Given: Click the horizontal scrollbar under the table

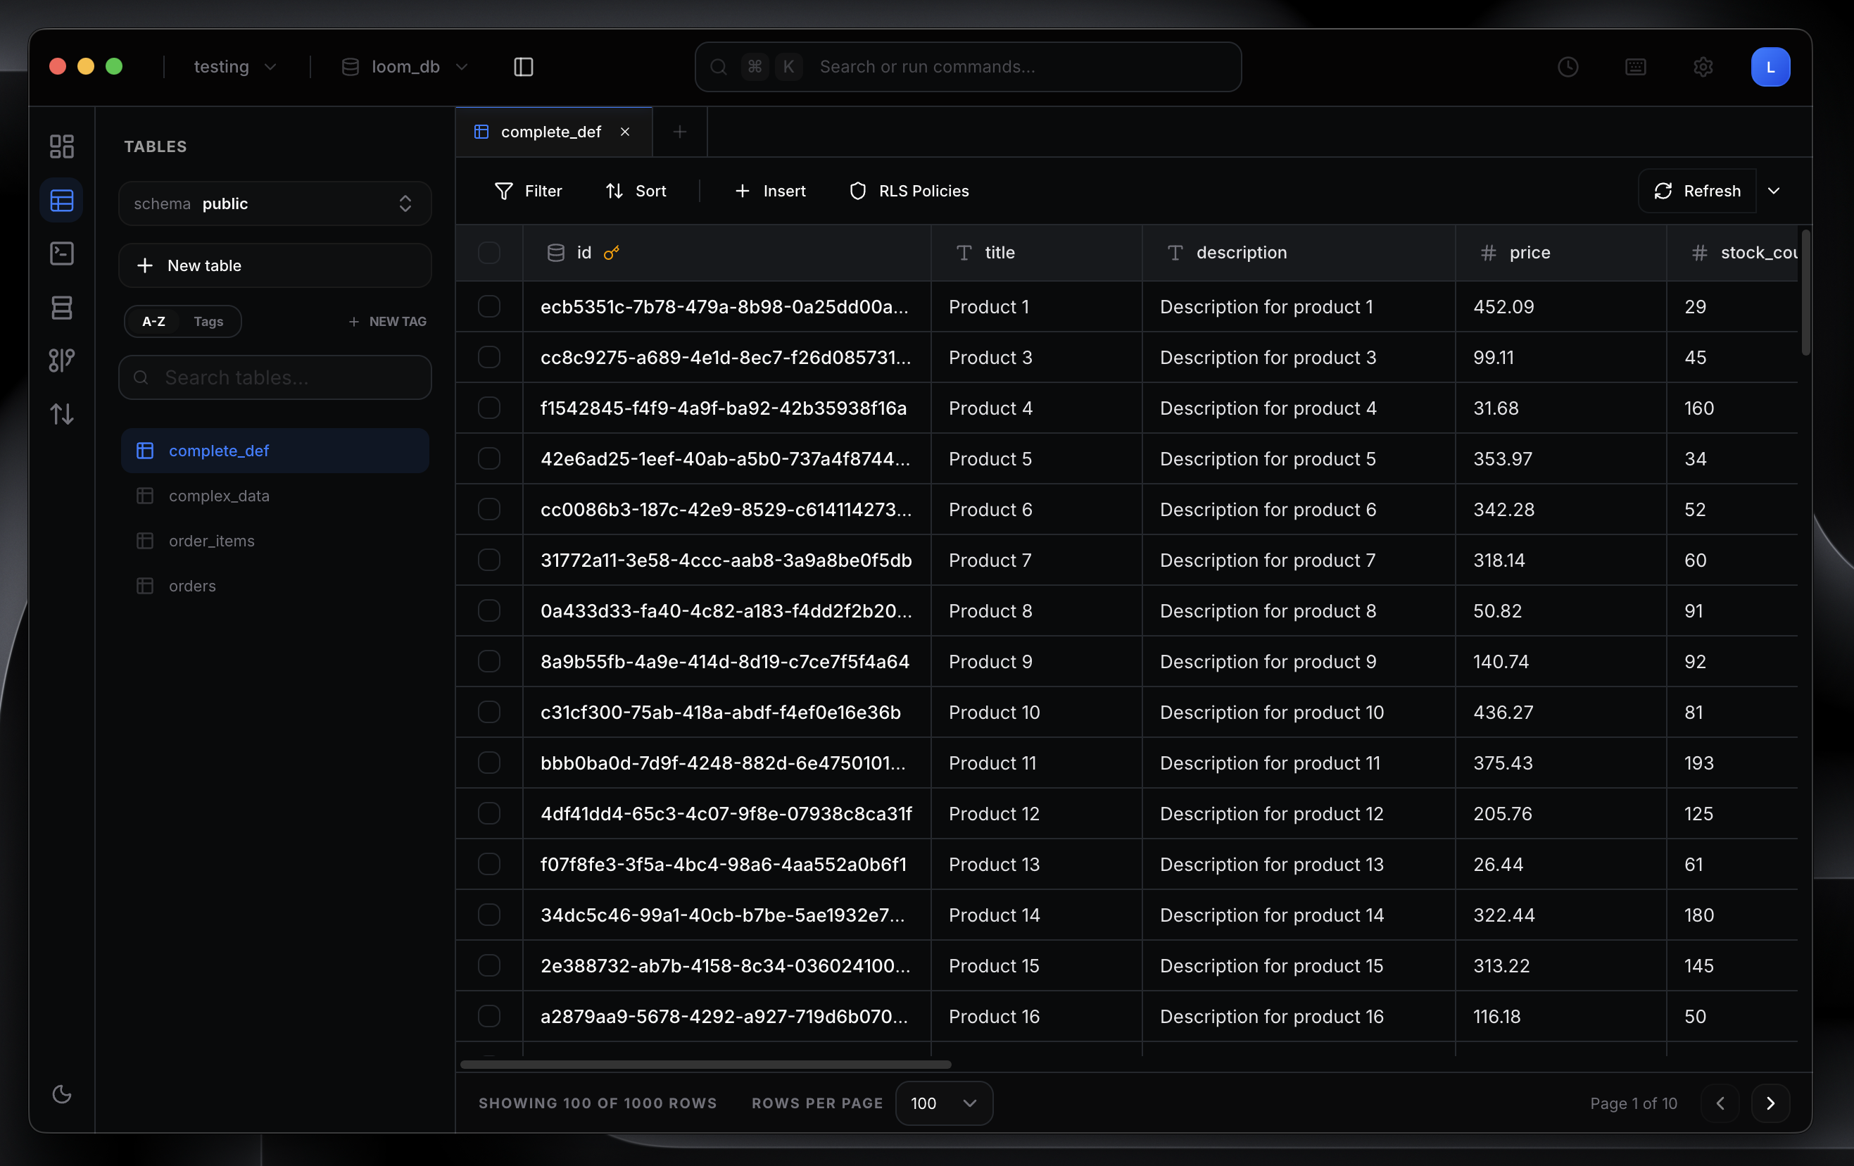Looking at the screenshot, I should coord(705,1065).
